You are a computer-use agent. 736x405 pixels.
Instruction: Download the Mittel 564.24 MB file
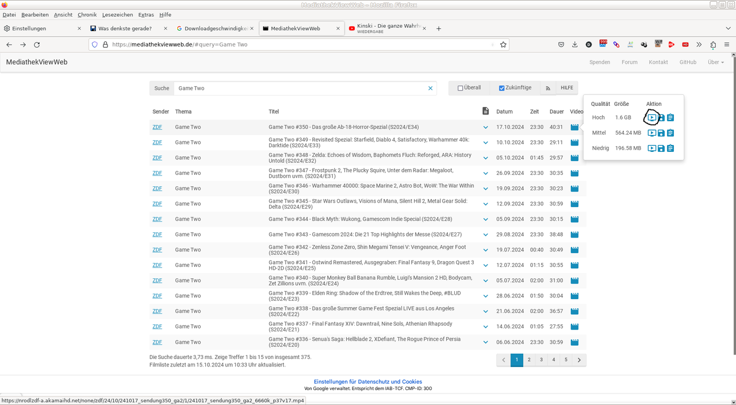click(x=661, y=133)
